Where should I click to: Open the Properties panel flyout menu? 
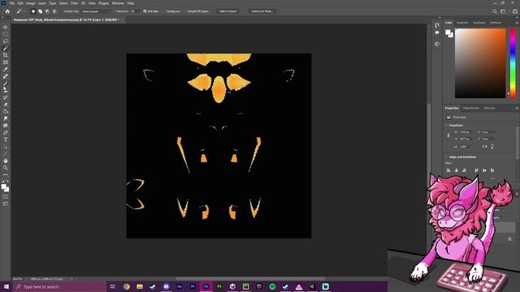pos(517,108)
